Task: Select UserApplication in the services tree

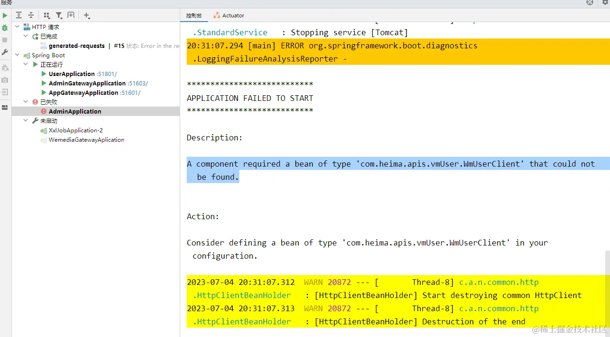Action: tap(72, 74)
